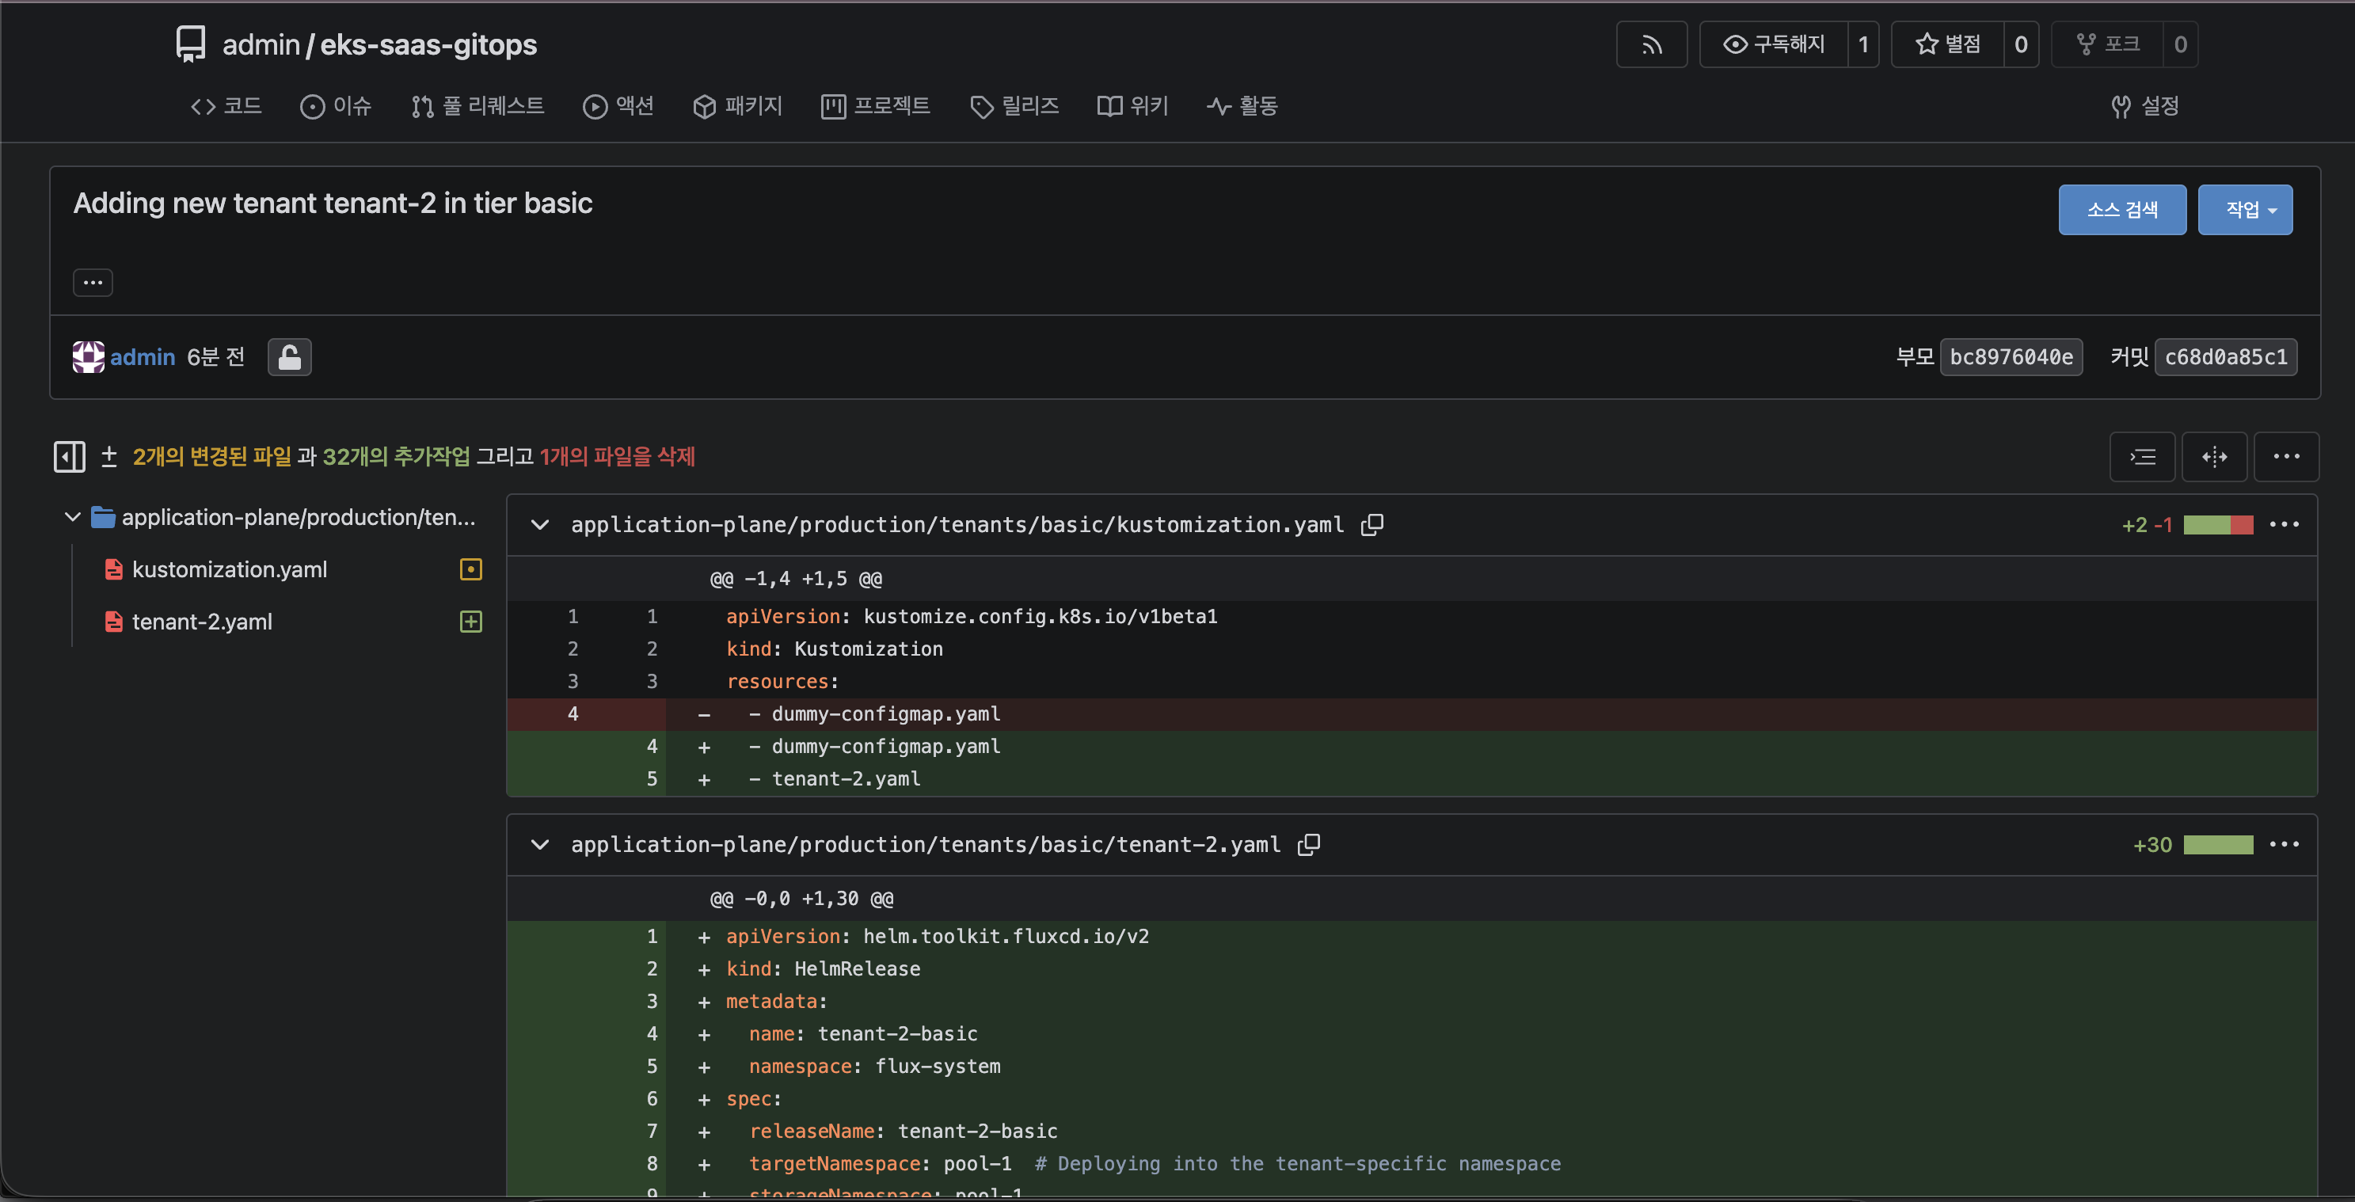Viewport: 2355px width, 1202px height.
Task: Toggle whitespace display diff option
Action: pos(2142,456)
